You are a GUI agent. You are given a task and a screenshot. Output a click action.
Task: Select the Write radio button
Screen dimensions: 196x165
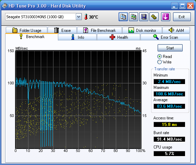(159, 62)
